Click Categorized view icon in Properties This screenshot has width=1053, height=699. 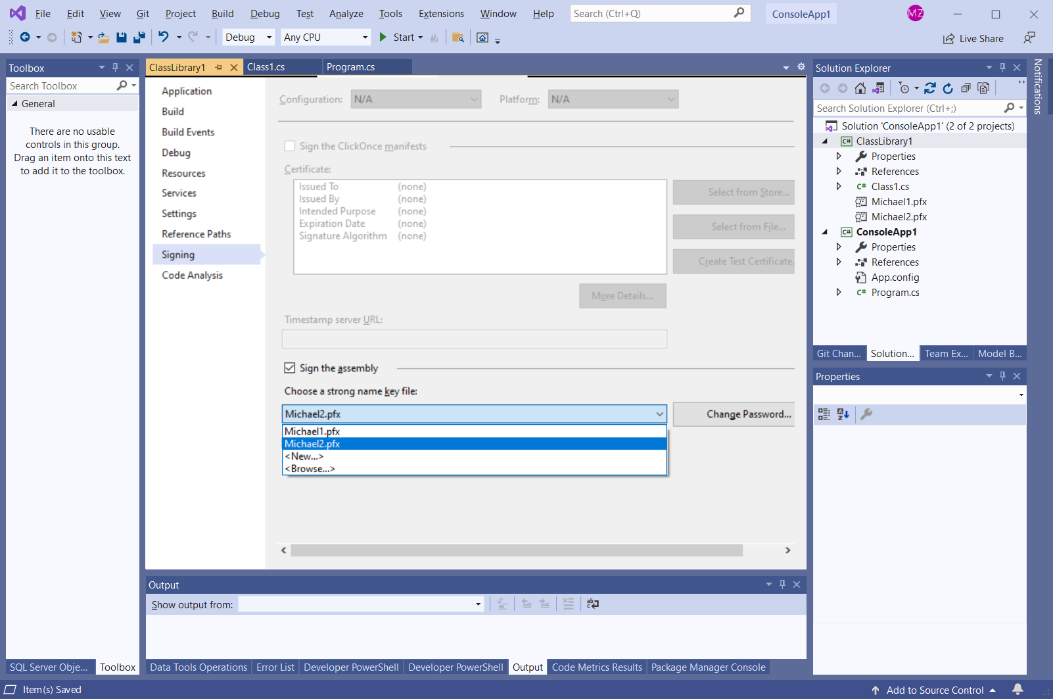(x=824, y=414)
